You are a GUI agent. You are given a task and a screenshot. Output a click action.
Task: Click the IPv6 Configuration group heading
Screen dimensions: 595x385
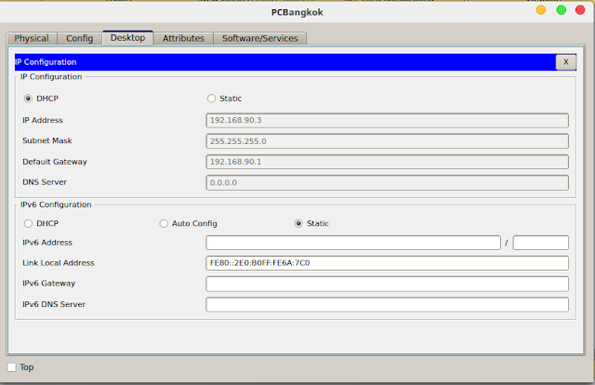coord(56,205)
